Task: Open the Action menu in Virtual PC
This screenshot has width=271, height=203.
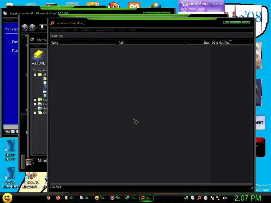Action: (10, 20)
